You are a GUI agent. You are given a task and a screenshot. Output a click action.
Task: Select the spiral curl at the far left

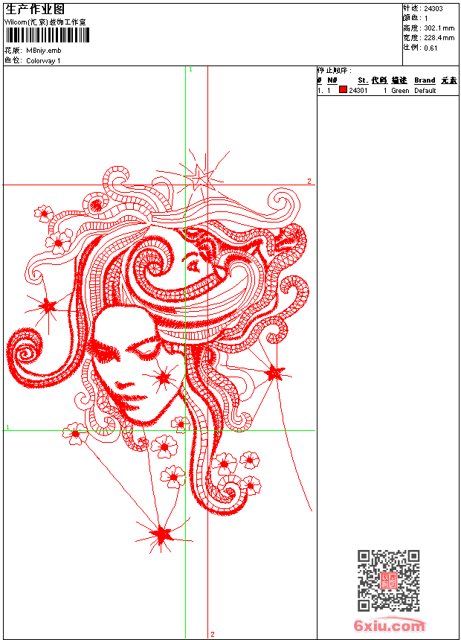pos(28,356)
